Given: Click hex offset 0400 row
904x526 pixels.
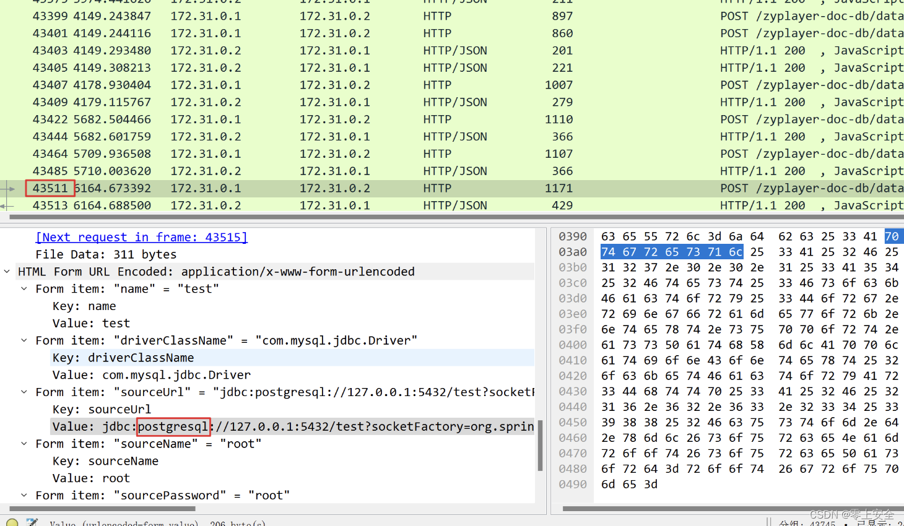Looking at the screenshot, I should pos(573,345).
